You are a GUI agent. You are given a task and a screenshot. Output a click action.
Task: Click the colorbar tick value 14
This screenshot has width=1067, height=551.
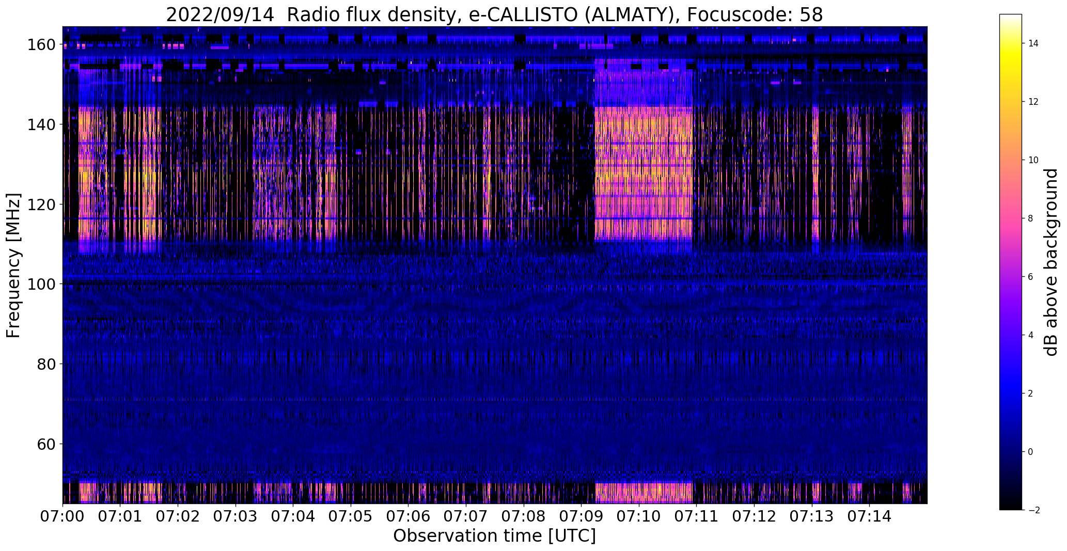(x=1033, y=43)
